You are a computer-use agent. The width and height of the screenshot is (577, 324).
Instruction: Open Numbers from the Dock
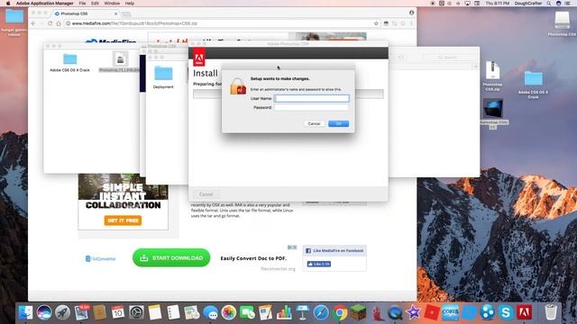click(284, 312)
